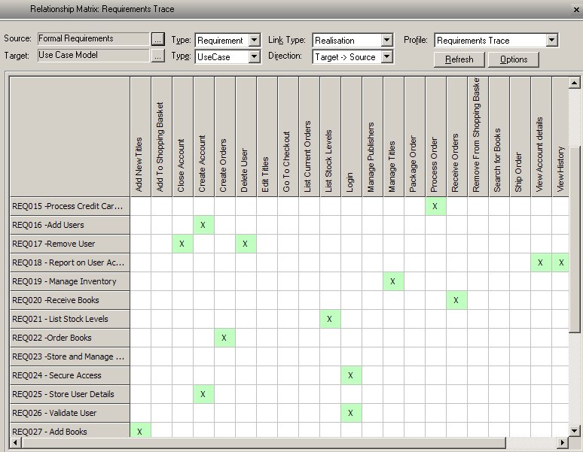583x452 pixels.
Task: Open the Profile dropdown showing Requirements Trace
Action: [552, 40]
